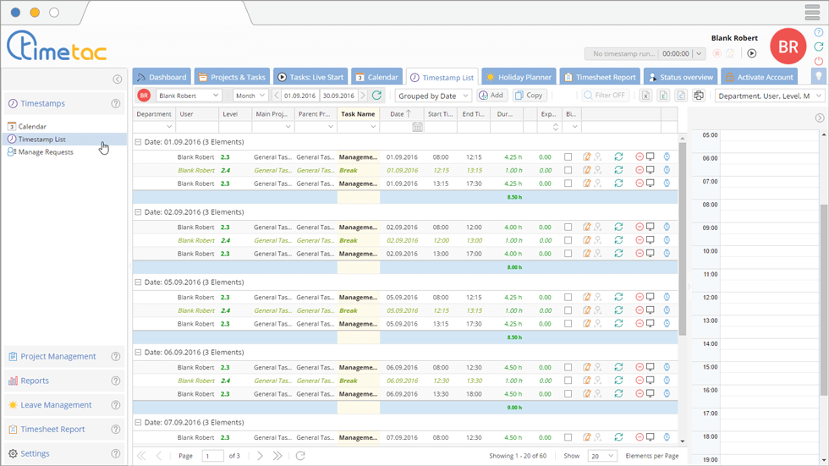Collapse the Date: 05.09.2016 group
Screen dimensions: 829x466
[x=139, y=282]
